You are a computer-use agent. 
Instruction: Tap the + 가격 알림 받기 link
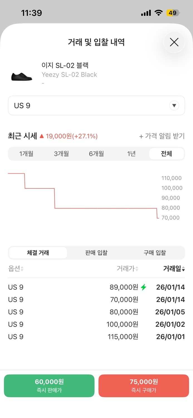pyautogui.click(x=162, y=136)
